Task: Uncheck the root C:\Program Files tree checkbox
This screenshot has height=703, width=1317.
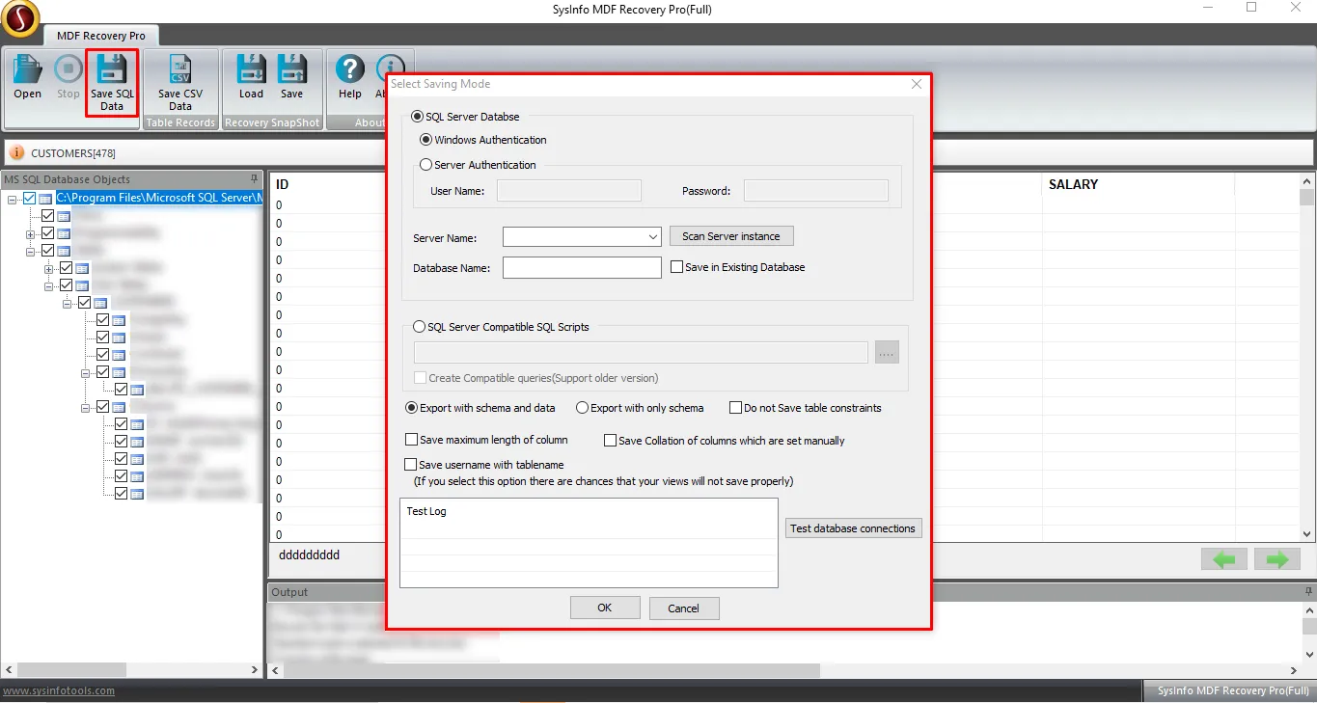Action: (x=30, y=198)
